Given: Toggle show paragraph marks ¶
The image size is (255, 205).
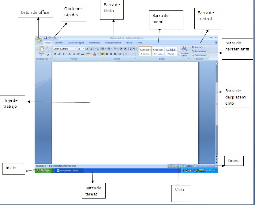Looking at the screenshot, I should coord(134,49).
